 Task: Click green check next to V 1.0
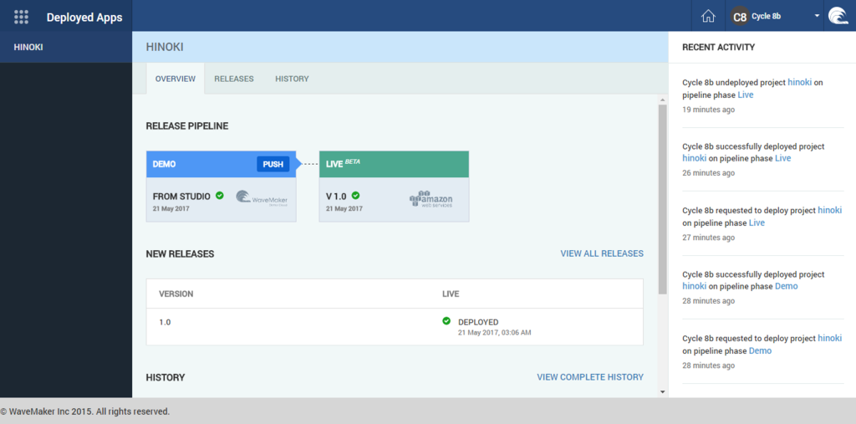point(355,195)
